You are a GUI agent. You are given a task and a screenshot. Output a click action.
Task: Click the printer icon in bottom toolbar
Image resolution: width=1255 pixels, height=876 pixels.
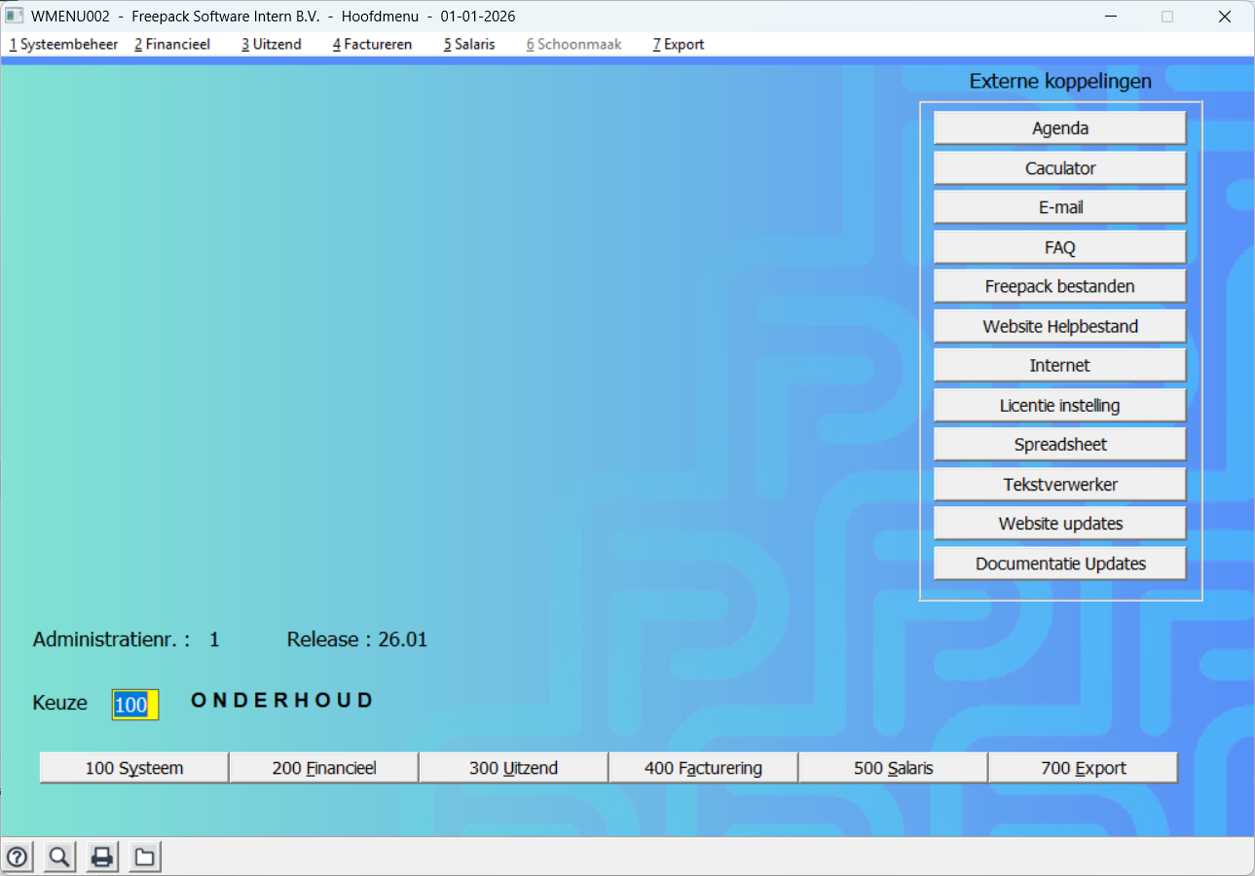click(102, 857)
